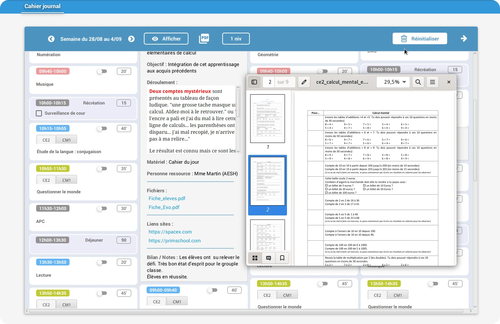Viewport: 500px width, 324px height.
Task: Toggle switch for 10h55-11h30 slot
Action: pos(102,169)
